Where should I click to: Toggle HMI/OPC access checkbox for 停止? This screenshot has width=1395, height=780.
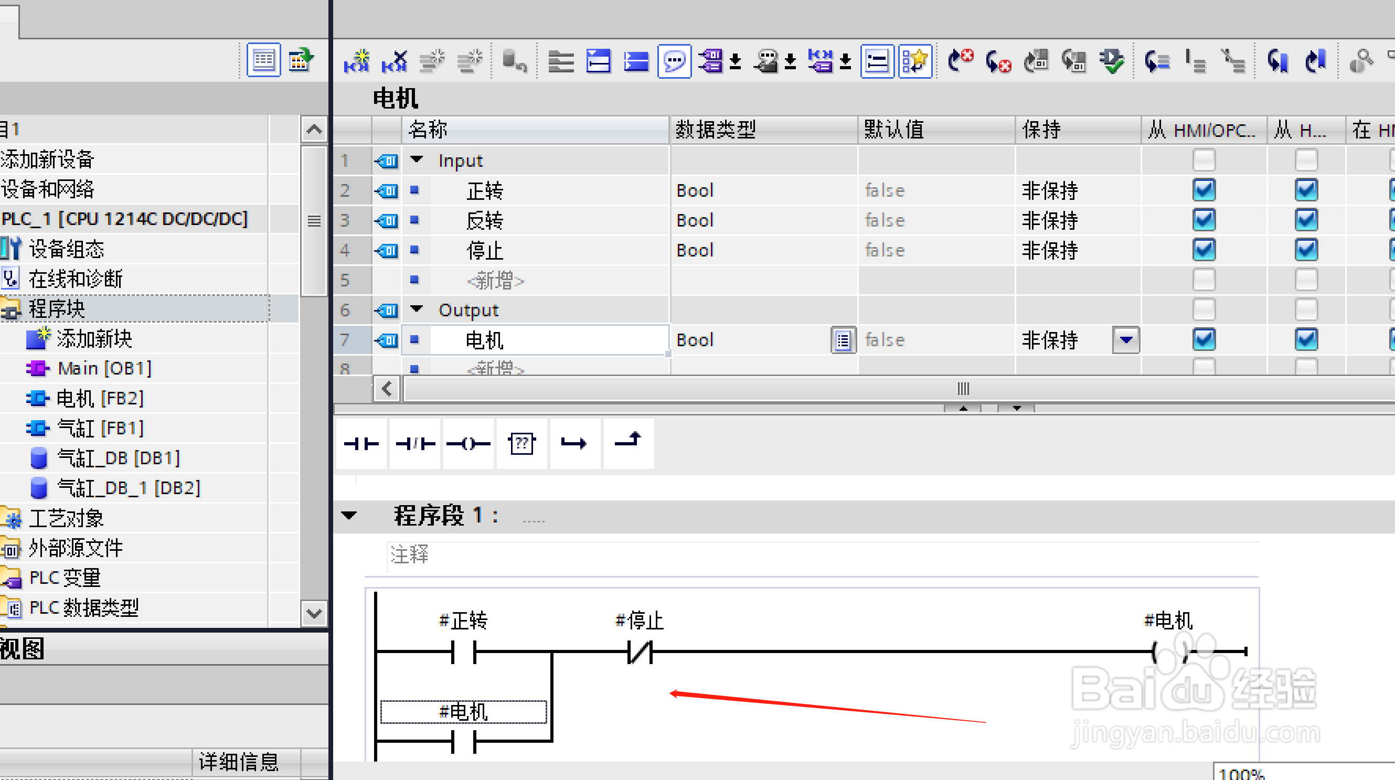(1204, 250)
